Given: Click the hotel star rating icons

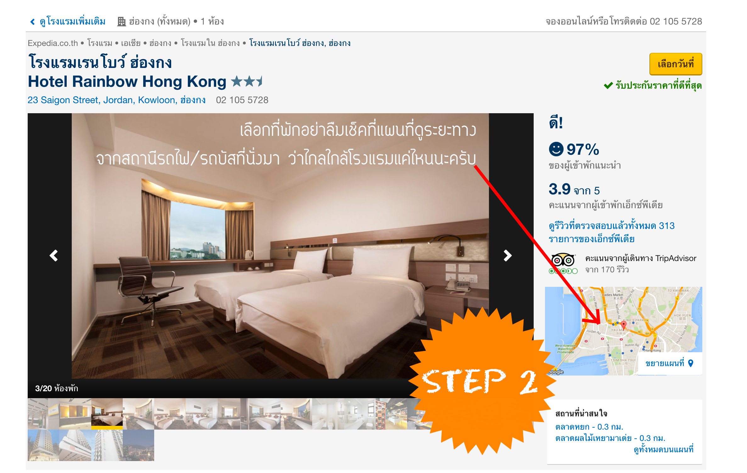Looking at the screenshot, I should pos(247,82).
